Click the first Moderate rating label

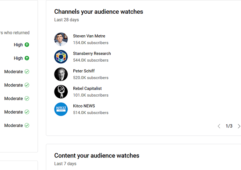(14, 72)
